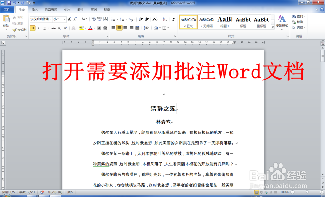Expand the font color dropdown arrow
Image resolution: width=325 pixels, height=197 pixels.
click(94, 28)
